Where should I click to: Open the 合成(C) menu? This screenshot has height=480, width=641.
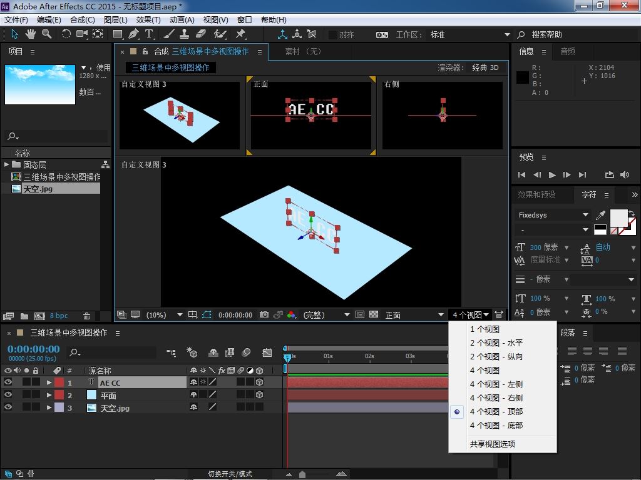[x=83, y=19]
